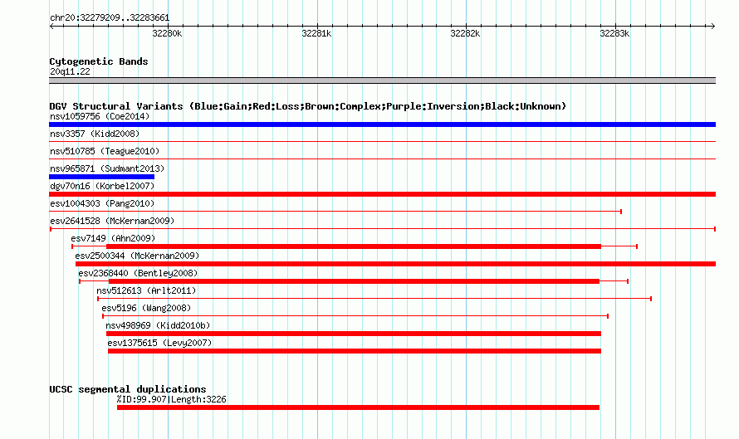This screenshot has width=739, height=439.
Task: Open esv1375615 (Levy2007) variant
Action: tap(159, 343)
